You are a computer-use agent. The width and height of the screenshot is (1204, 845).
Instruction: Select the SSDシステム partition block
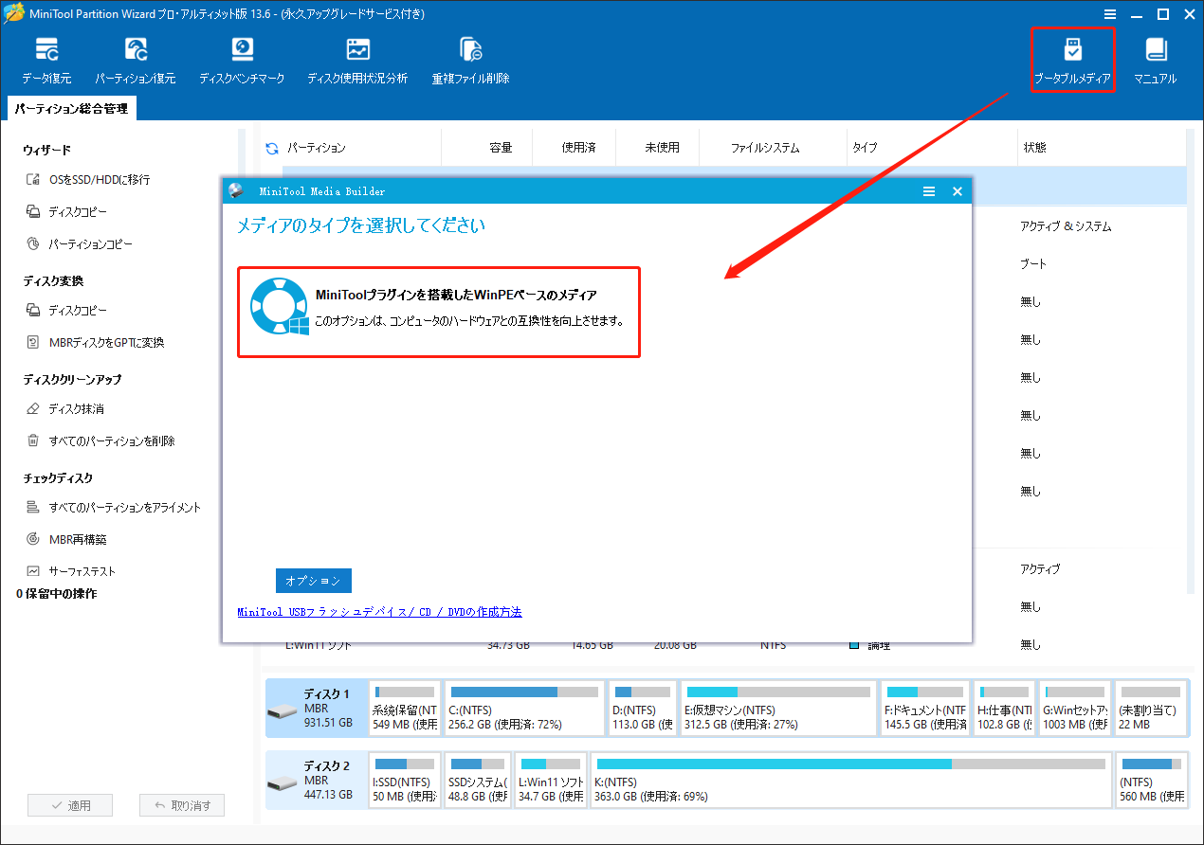(479, 781)
